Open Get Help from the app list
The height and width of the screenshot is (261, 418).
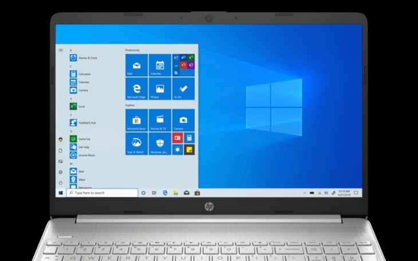tap(80, 147)
